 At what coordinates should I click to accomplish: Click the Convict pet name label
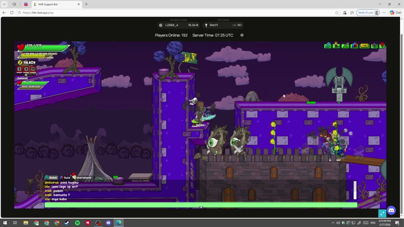coord(22,78)
